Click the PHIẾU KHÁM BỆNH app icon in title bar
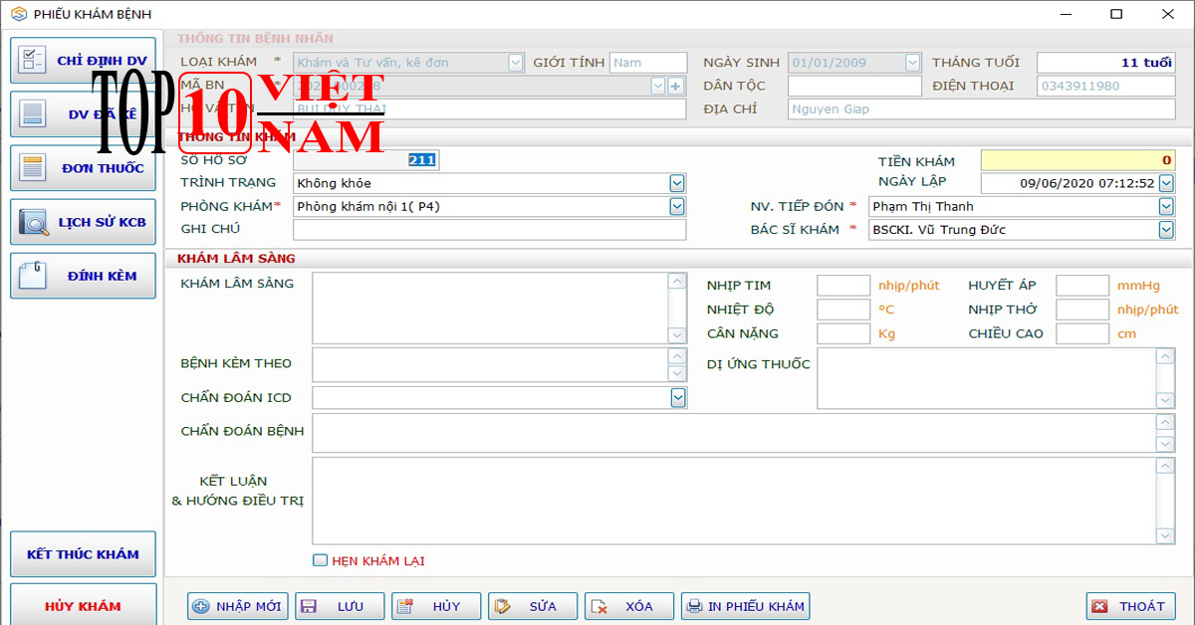Viewport: 1195px width, 625px height. point(18,14)
